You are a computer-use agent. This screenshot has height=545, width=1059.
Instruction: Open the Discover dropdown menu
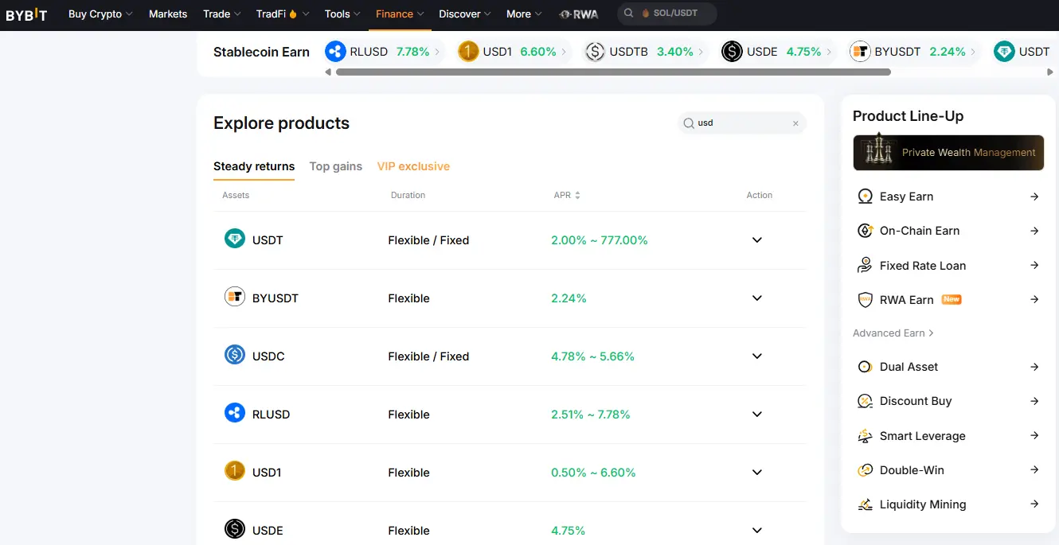pyautogui.click(x=465, y=14)
